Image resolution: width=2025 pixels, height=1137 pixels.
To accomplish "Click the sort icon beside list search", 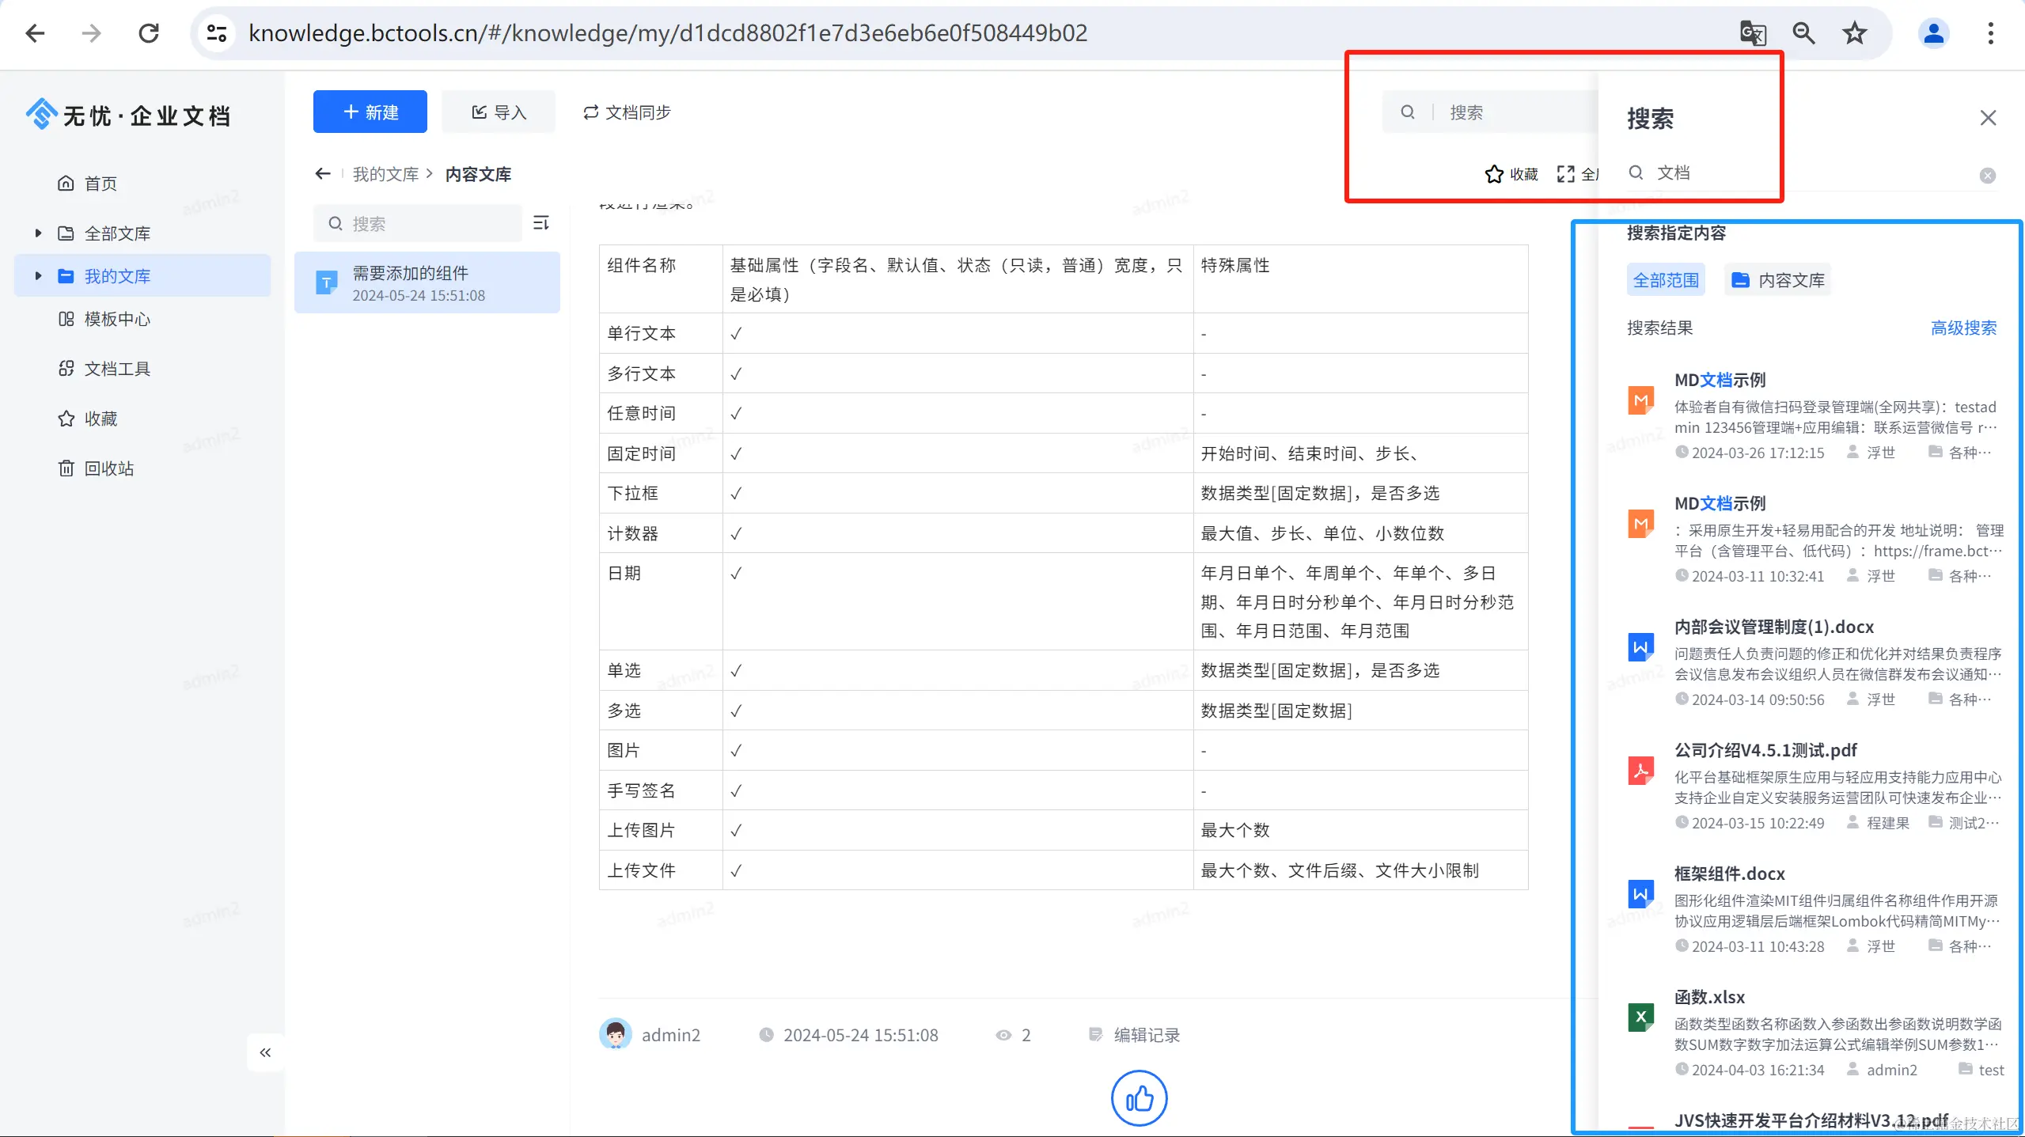I will coord(541,223).
